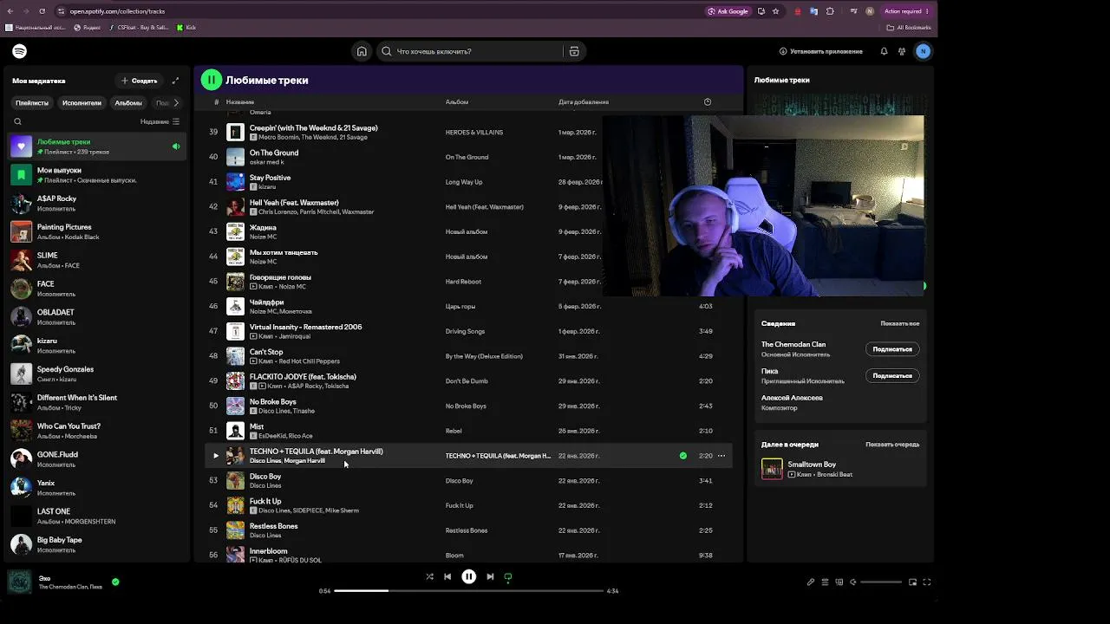Search within the library
The height and width of the screenshot is (624, 1110).
click(17, 121)
